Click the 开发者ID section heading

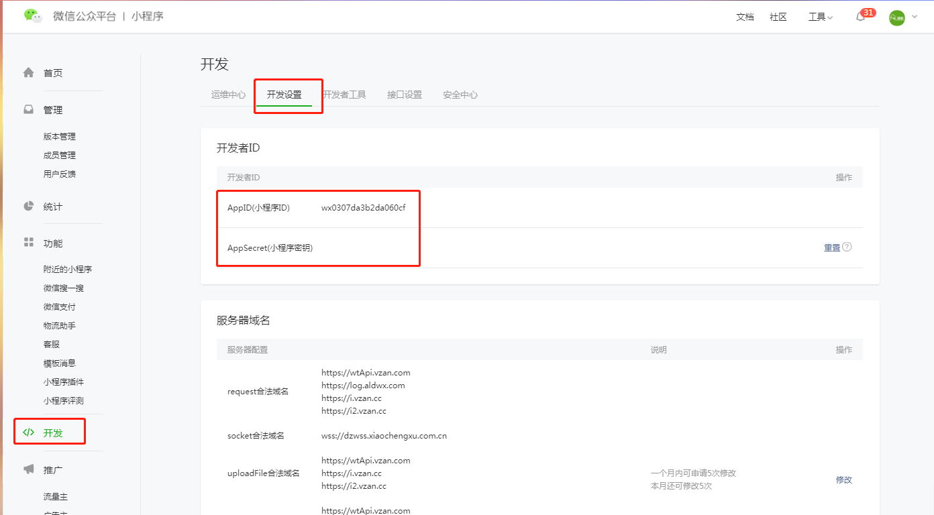tap(238, 148)
